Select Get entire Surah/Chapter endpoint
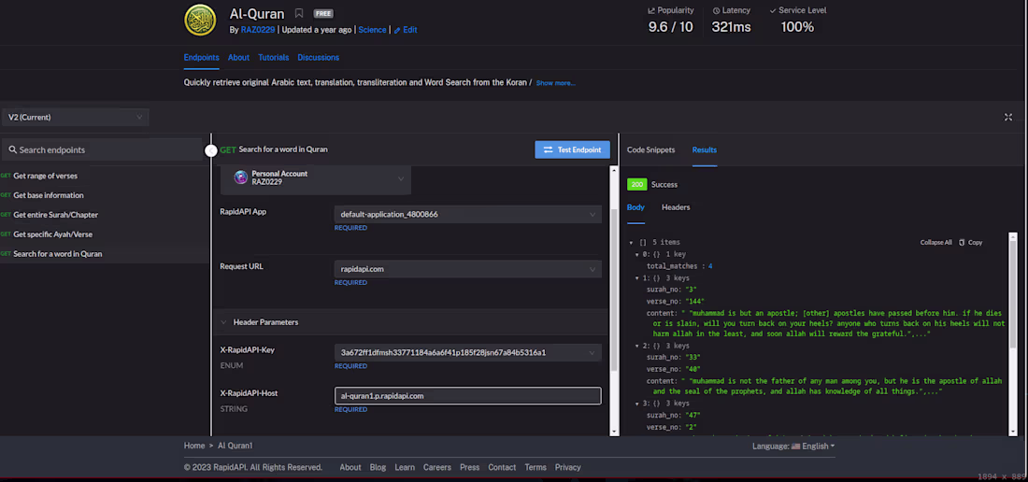The height and width of the screenshot is (482, 1028). point(55,215)
